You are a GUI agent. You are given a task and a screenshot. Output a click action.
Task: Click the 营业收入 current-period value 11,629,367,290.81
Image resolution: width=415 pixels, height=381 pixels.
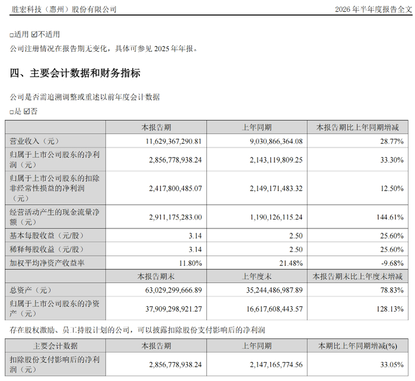coord(174,141)
